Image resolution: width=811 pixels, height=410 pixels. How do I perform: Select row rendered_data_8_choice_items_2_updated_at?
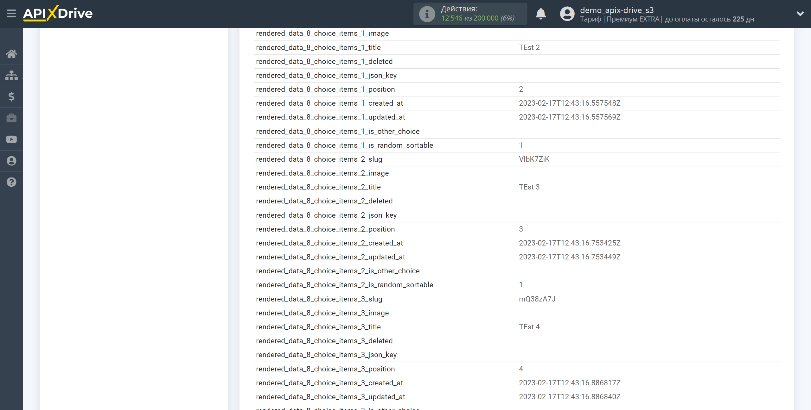516,257
